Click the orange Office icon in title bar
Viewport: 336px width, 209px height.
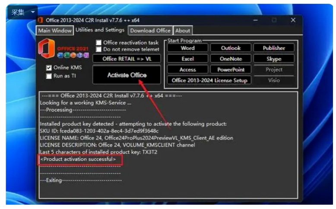[40, 20]
